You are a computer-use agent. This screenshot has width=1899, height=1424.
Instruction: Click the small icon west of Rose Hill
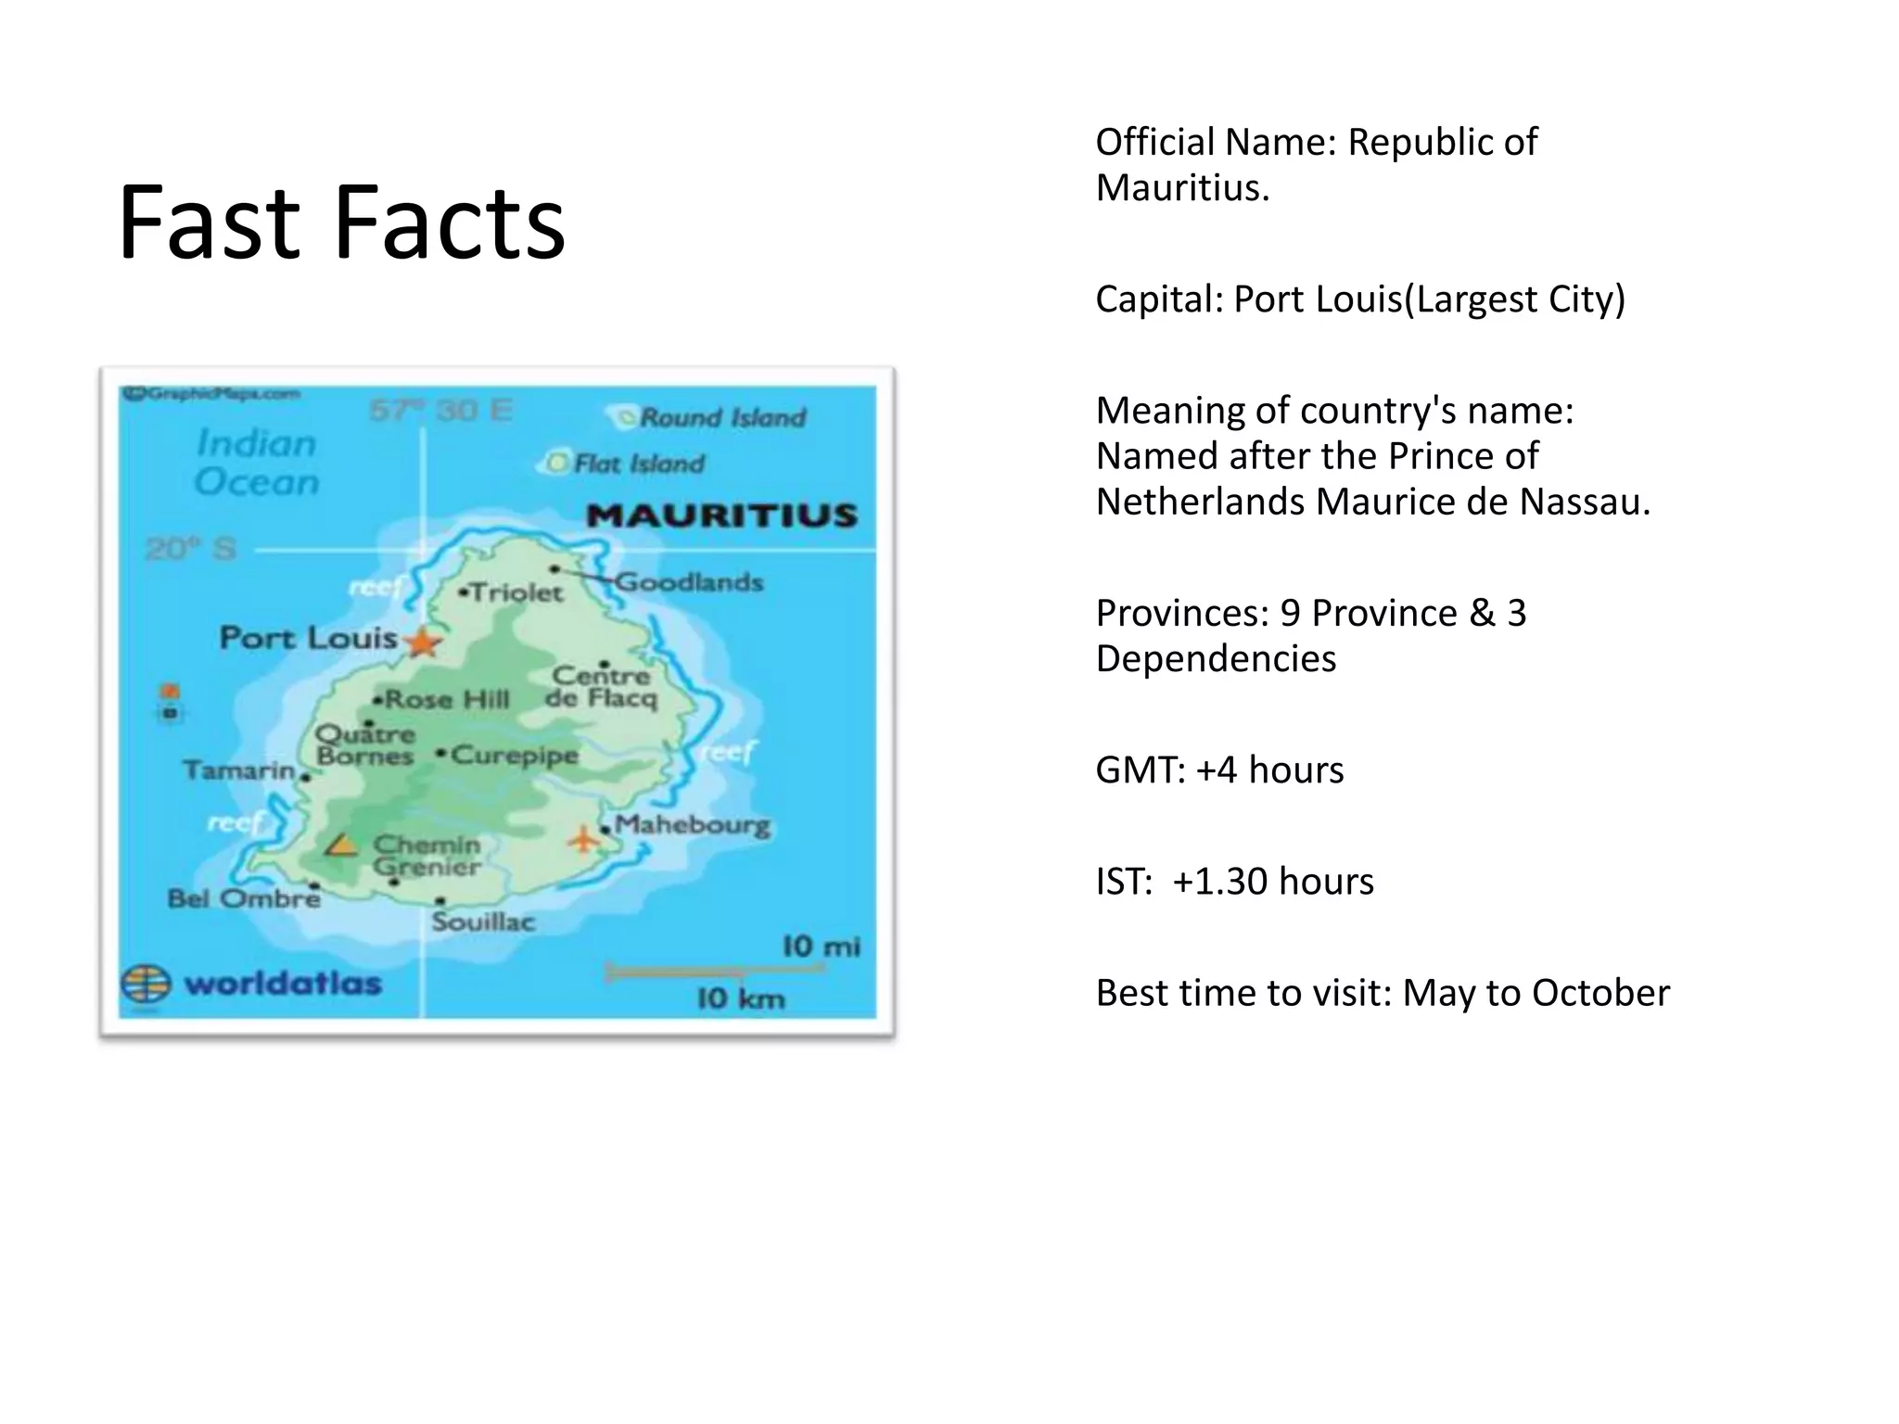point(170,702)
